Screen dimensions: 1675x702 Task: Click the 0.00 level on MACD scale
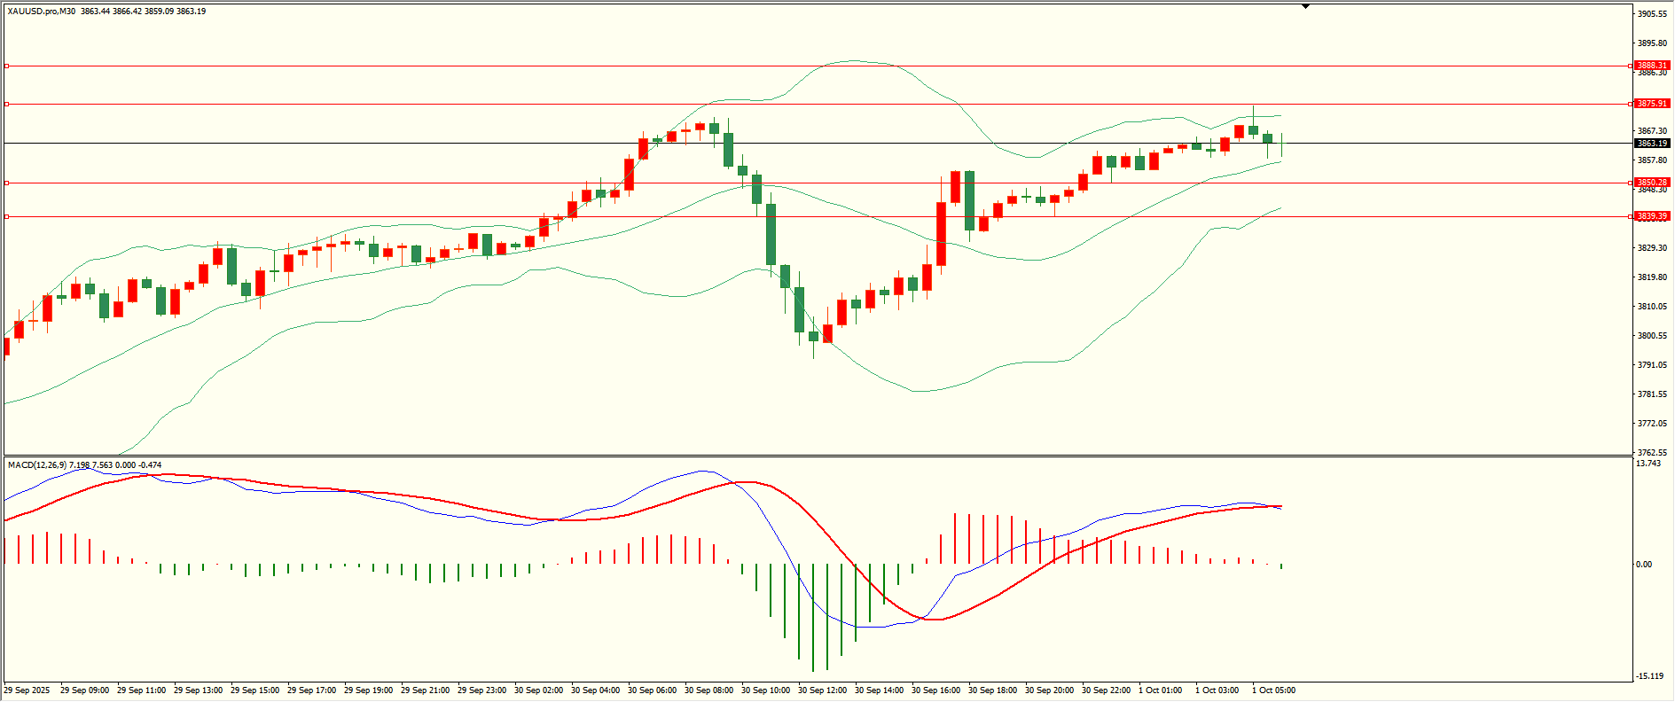[x=1644, y=565]
